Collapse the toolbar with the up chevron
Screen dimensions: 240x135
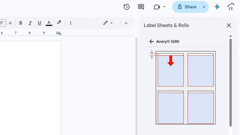[x=126, y=23]
